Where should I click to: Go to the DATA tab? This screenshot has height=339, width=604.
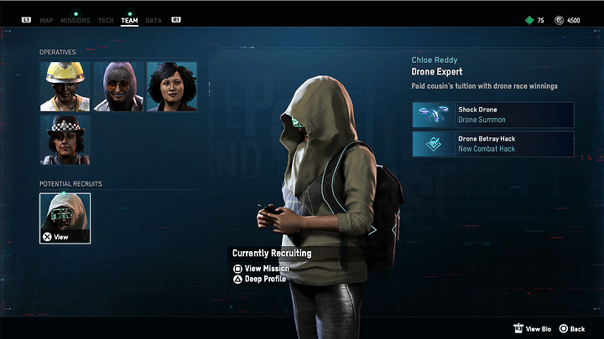pos(154,20)
